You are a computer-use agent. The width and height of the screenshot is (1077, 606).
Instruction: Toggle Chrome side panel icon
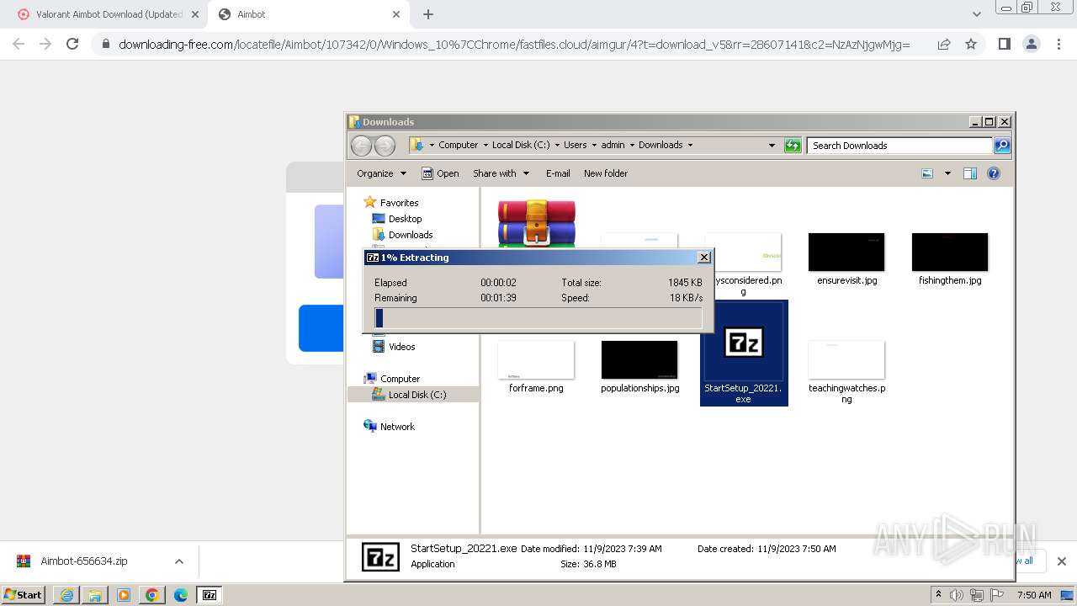pos(1004,44)
